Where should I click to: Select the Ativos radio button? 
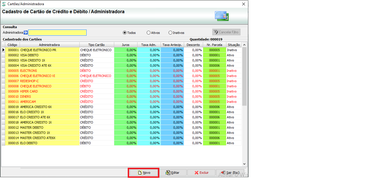coord(148,33)
